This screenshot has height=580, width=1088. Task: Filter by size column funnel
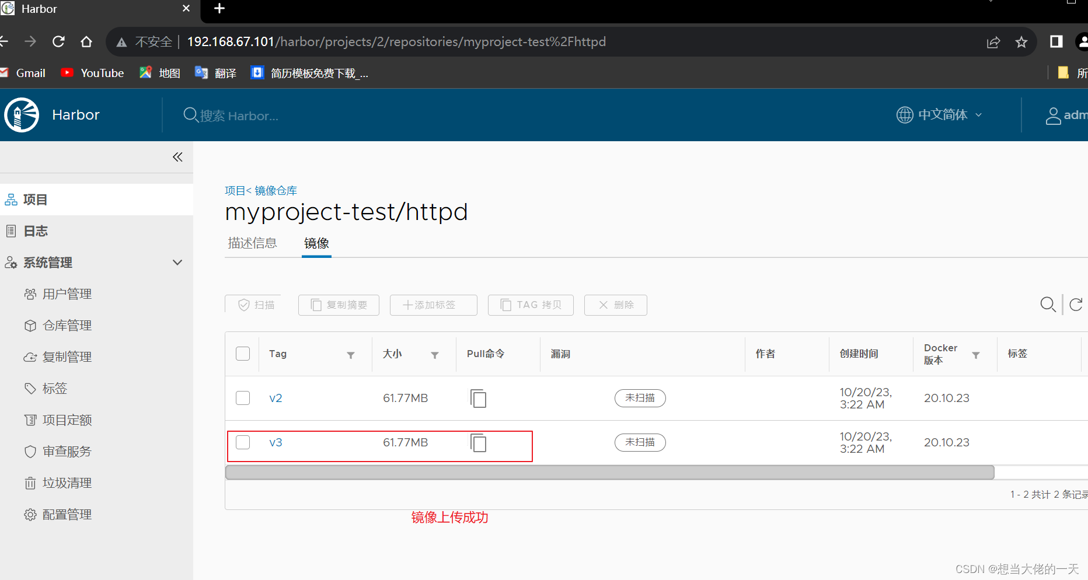[x=435, y=355]
